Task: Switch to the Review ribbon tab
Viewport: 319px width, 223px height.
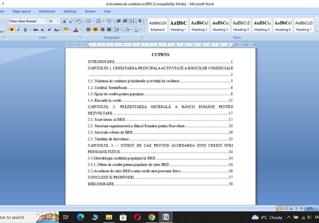Action: [x=90, y=11]
